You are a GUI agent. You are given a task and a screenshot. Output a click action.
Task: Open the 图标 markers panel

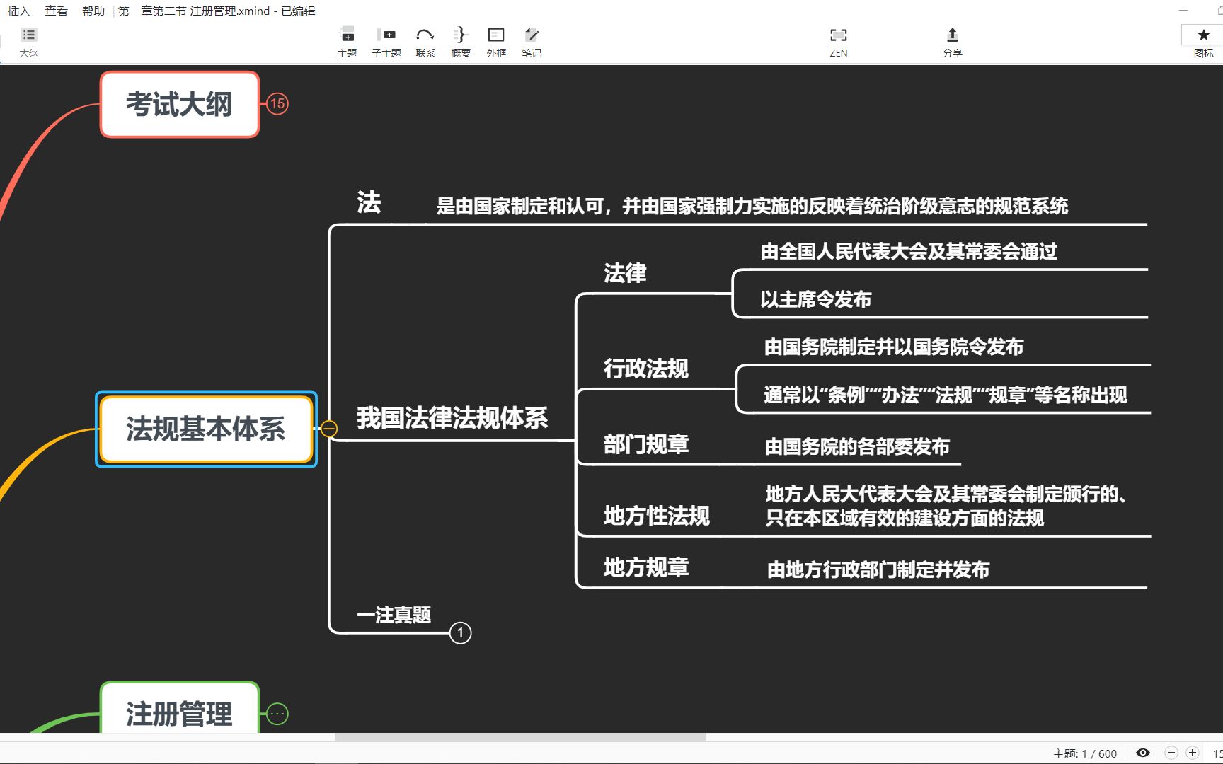click(1203, 42)
